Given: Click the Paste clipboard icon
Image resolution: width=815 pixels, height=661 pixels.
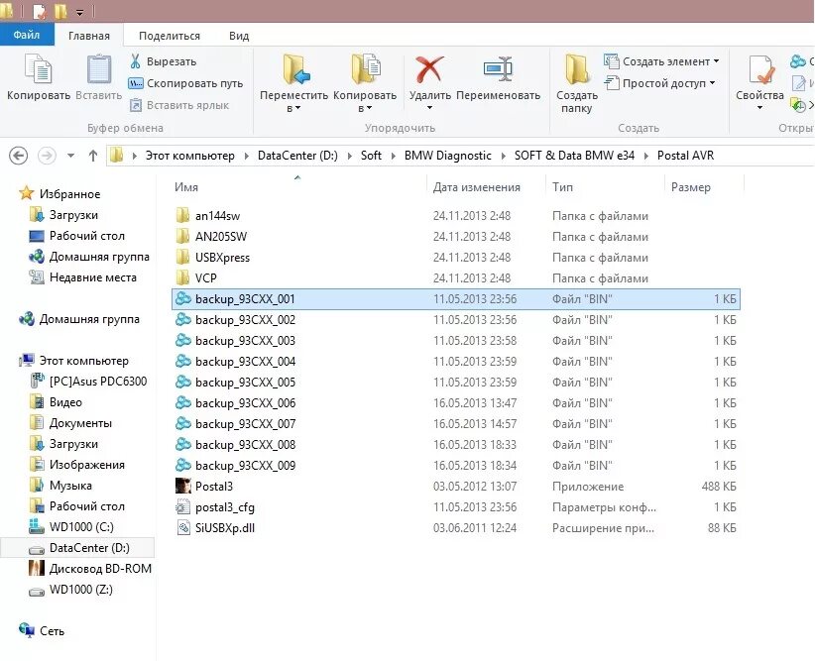Looking at the screenshot, I should pos(99,69).
